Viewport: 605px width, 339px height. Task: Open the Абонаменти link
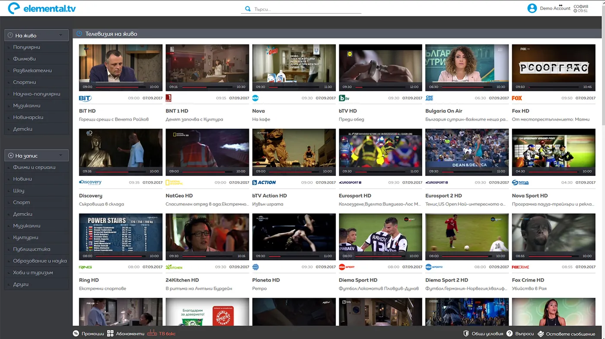130,334
